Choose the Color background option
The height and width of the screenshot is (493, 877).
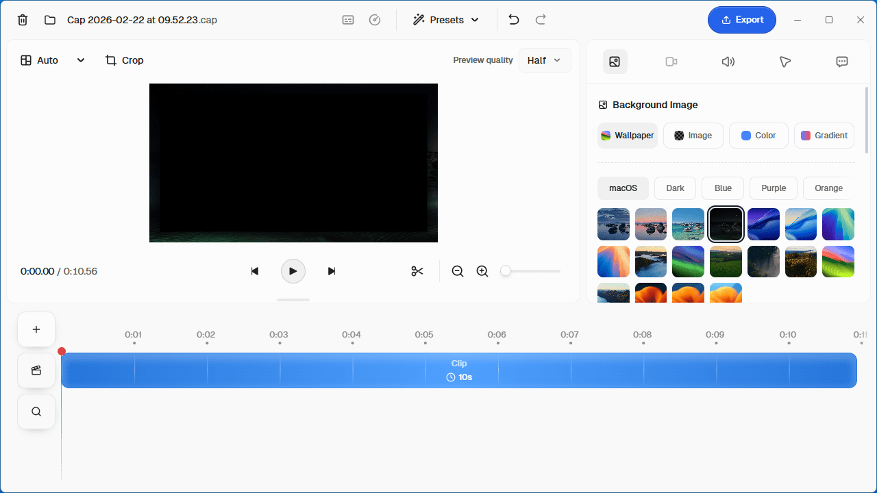point(758,136)
